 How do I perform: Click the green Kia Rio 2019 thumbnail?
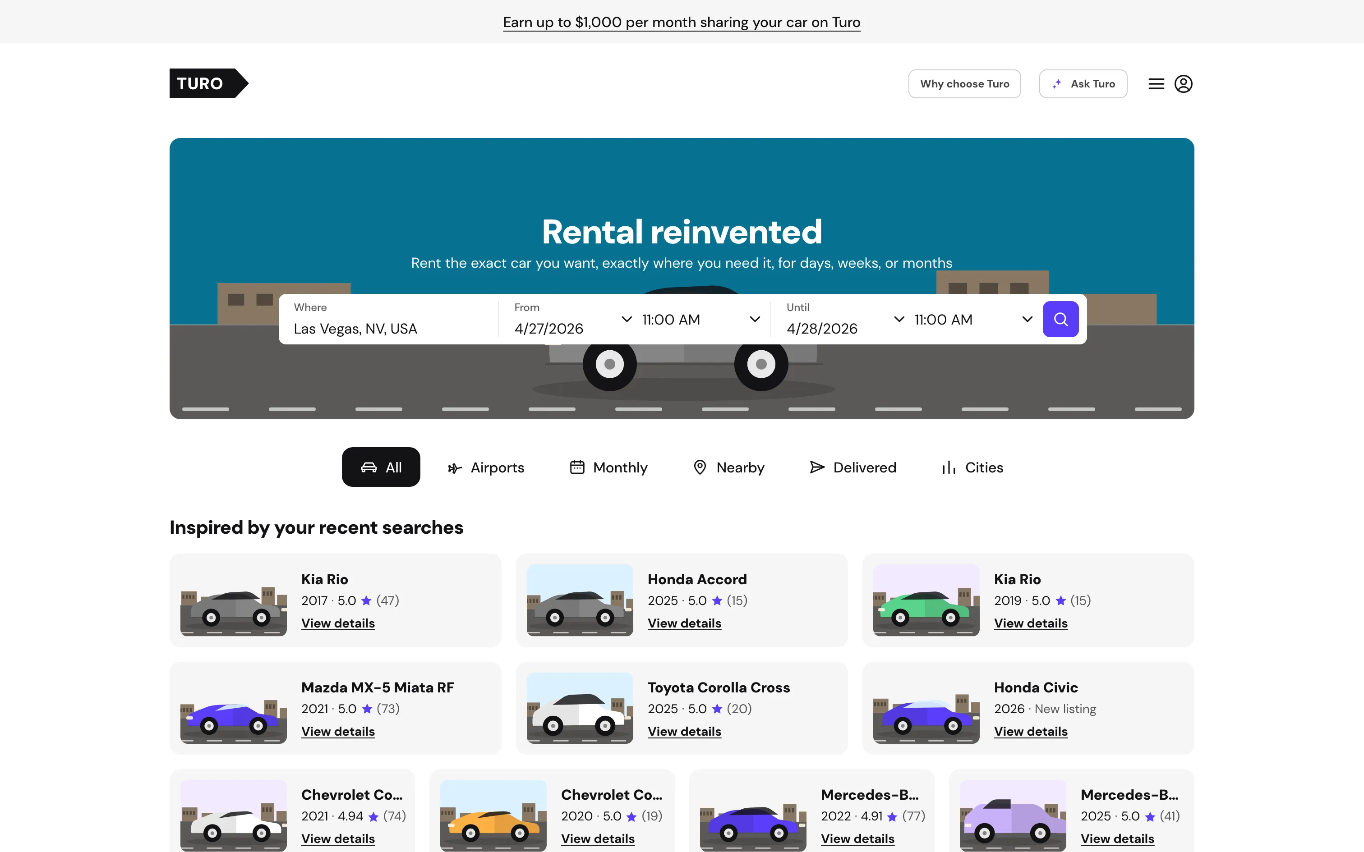click(926, 600)
